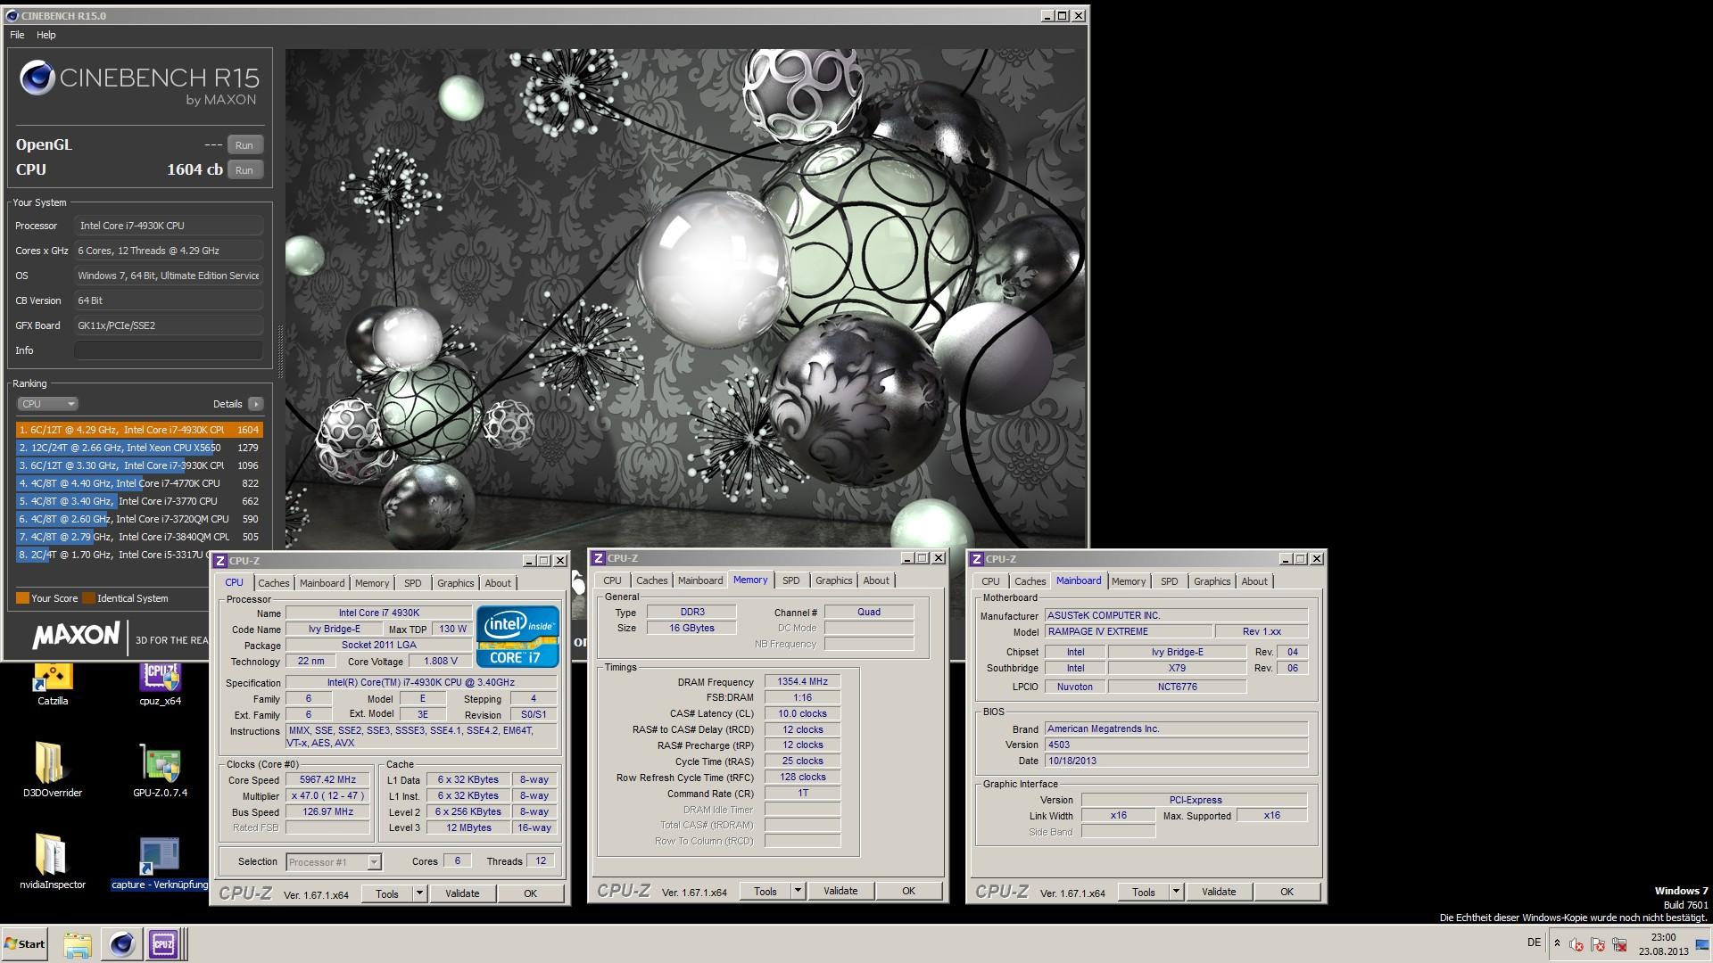The image size is (1713, 963).
Task: Click the Info input field
Action: click(x=169, y=350)
